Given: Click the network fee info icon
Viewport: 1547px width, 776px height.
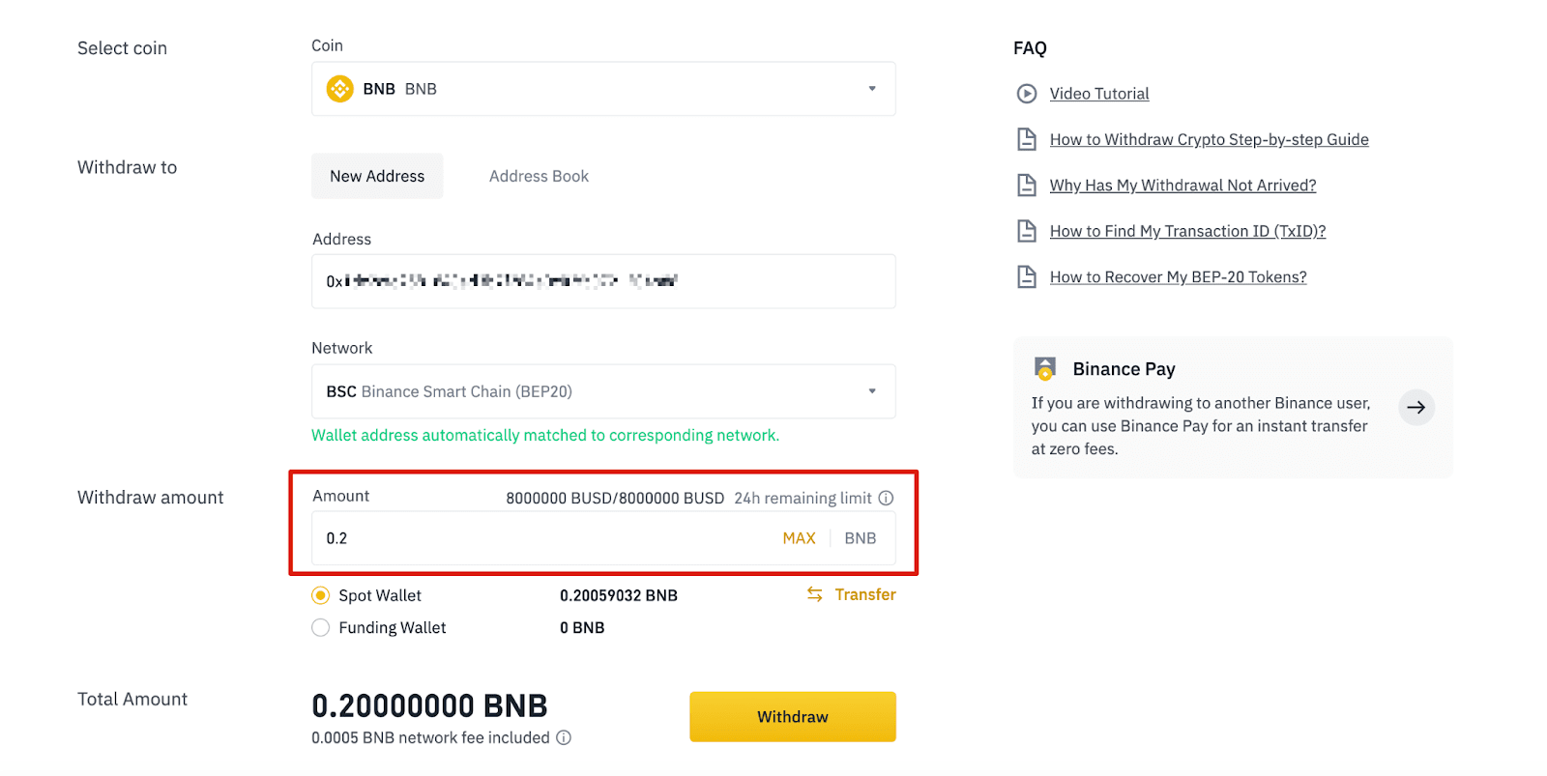Looking at the screenshot, I should point(564,737).
